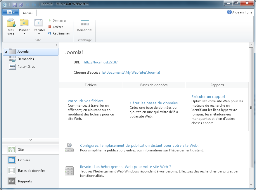The width and height of the screenshot is (256, 190).
Task: Collapse the site tree panel with the chevron
Action: pos(56,44)
